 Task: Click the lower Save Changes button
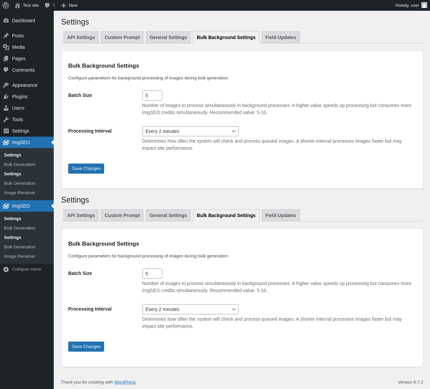tap(86, 347)
